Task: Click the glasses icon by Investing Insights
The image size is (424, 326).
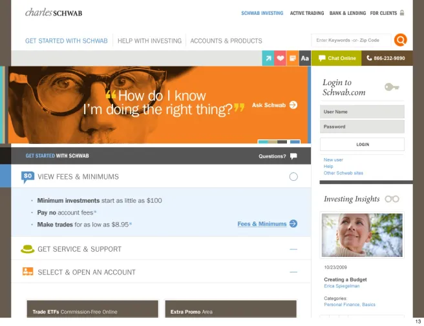Action: 392,199
